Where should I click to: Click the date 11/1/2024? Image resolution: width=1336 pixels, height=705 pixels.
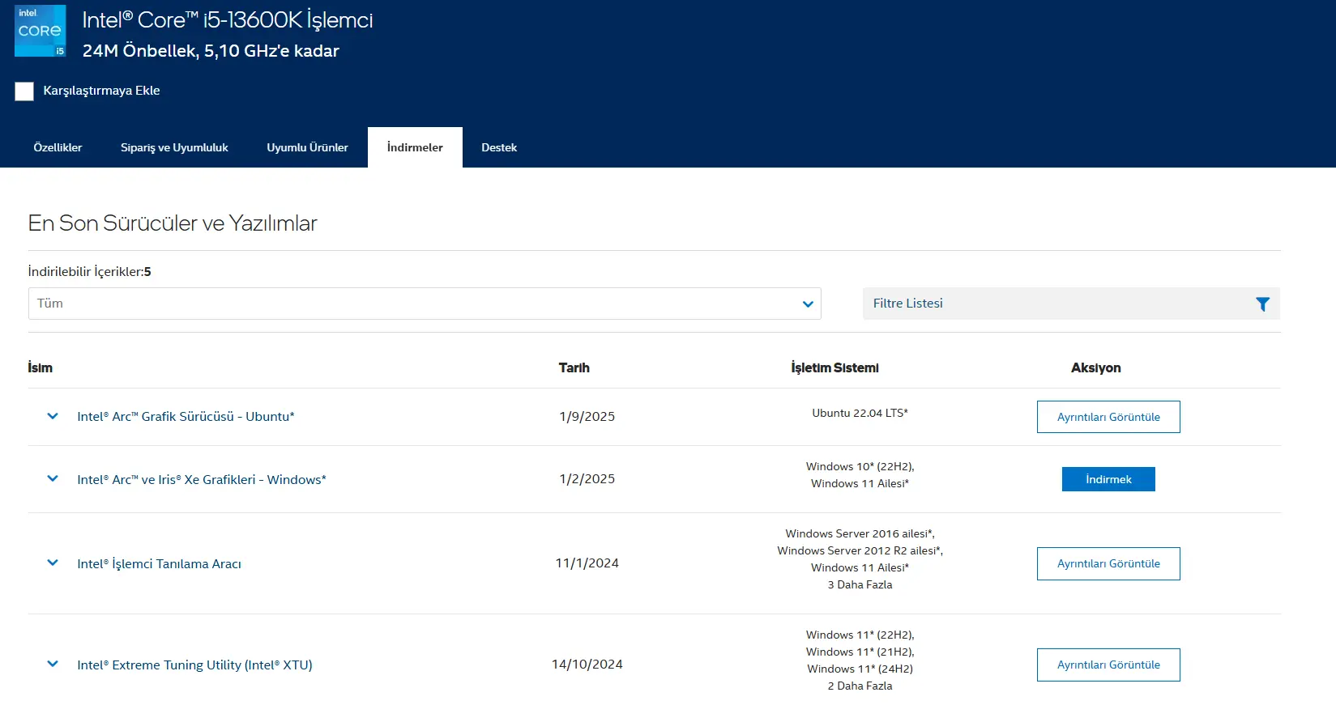(x=587, y=563)
